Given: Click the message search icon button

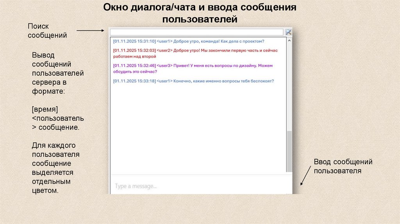Looking at the screenshot, I should (288, 32).
